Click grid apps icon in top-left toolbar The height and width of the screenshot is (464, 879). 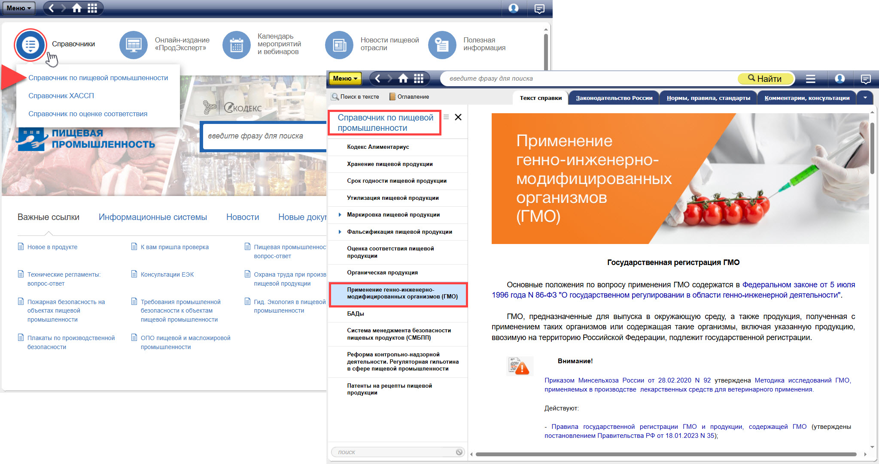92,8
